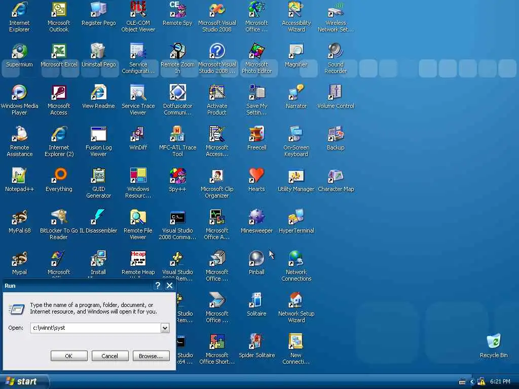519x389 pixels.
Task: Expand the Open dropdown in Run dialog
Action: (x=165, y=328)
